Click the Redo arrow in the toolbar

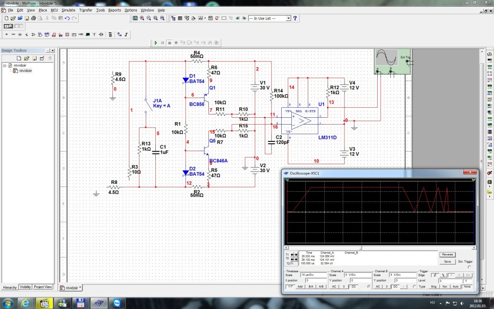[x=74, y=18]
